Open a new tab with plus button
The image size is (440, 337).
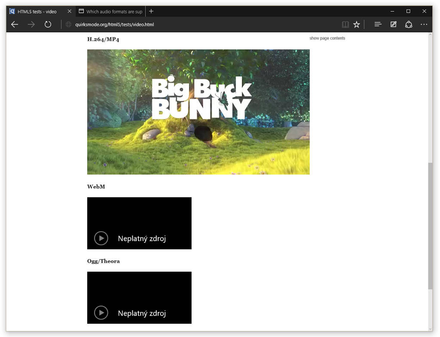click(x=151, y=11)
